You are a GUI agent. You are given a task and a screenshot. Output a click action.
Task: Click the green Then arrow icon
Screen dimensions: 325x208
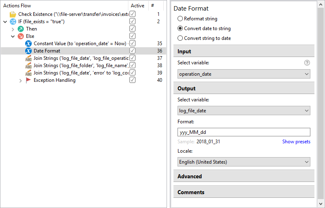point(21,29)
